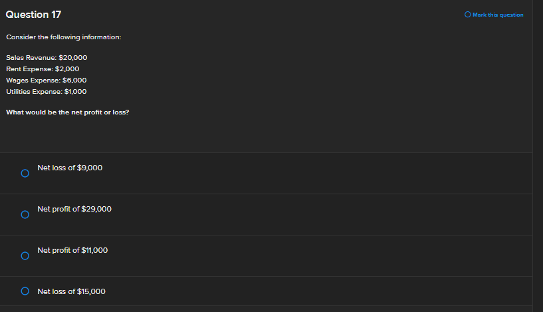Click the "Consider the following information:" text
The image size is (543, 312).
coord(63,37)
